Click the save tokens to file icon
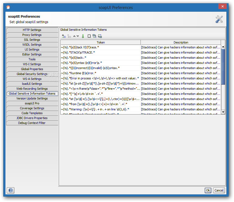 click(100, 36)
